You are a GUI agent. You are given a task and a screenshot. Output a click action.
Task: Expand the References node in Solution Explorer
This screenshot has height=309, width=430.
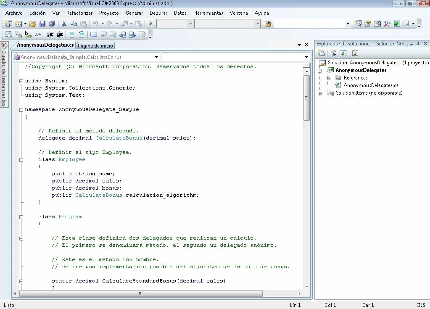[327, 78]
